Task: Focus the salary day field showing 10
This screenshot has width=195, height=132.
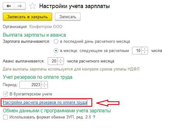Action: tap(137, 51)
